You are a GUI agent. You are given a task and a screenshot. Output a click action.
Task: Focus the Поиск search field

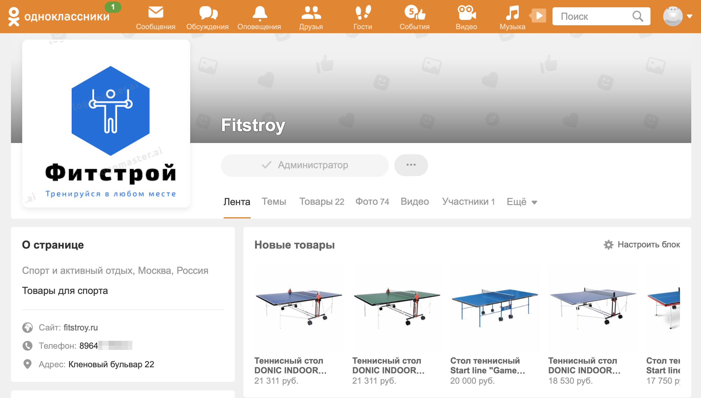tap(601, 16)
